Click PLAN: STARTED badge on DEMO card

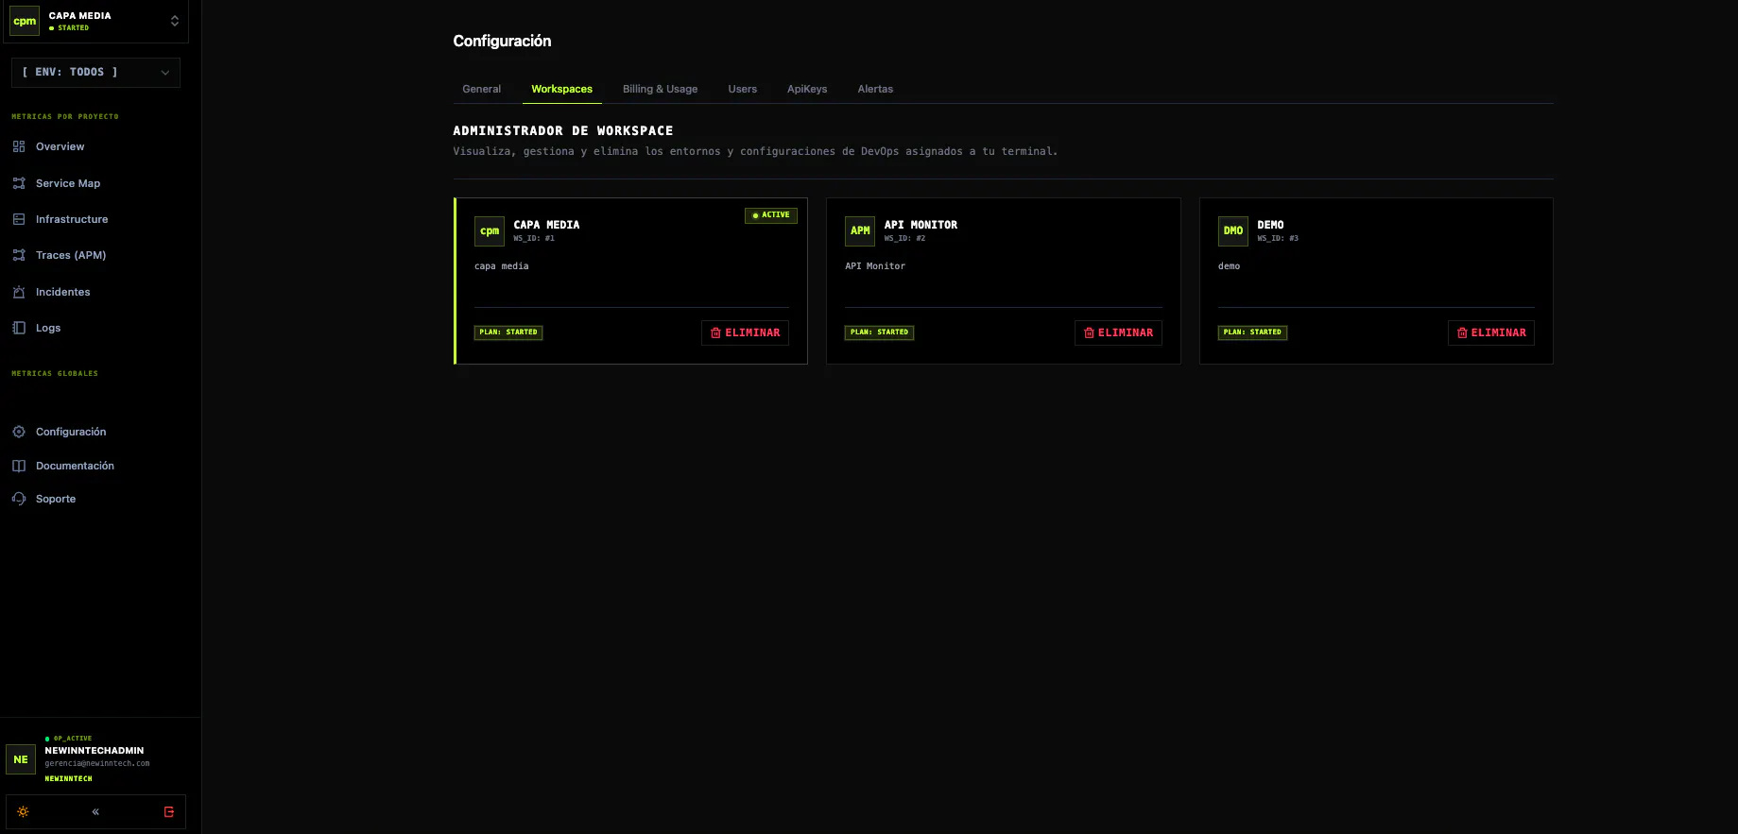click(x=1253, y=332)
